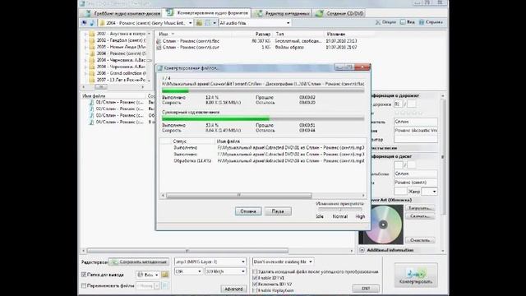
Task: Click the total conversion progress bar
Action: coord(263,118)
